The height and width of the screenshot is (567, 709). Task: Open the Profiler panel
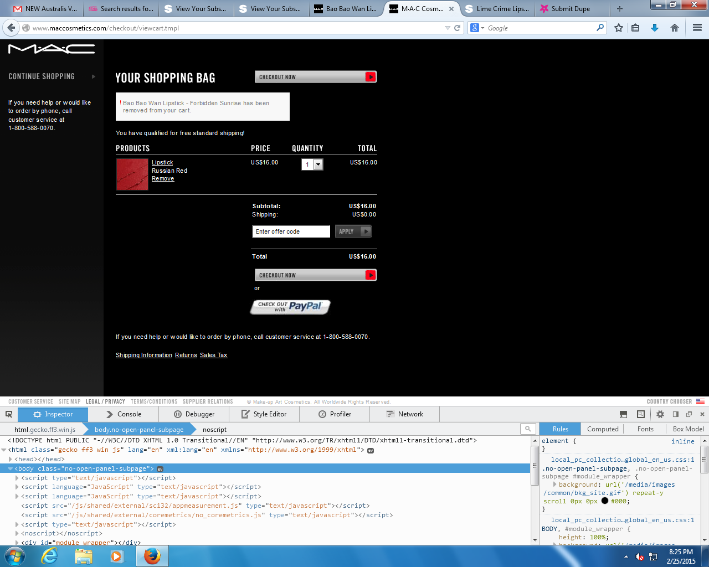tap(335, 414)
